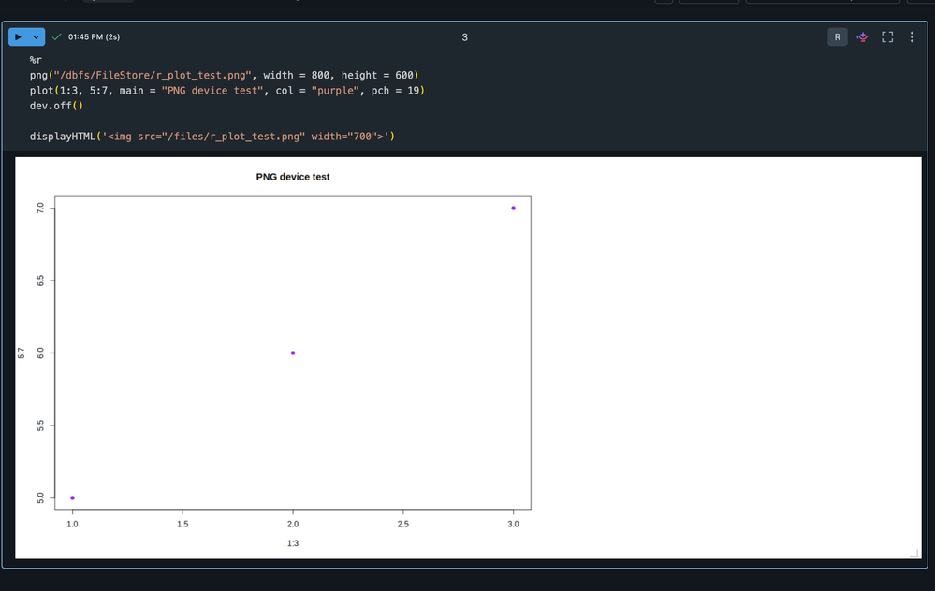Click the output resize handle corner

[914, 554]
